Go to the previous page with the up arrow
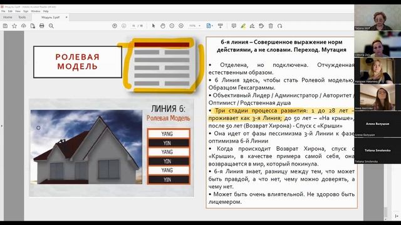Screen dimensions: 401x225 [x=115, y=26]
